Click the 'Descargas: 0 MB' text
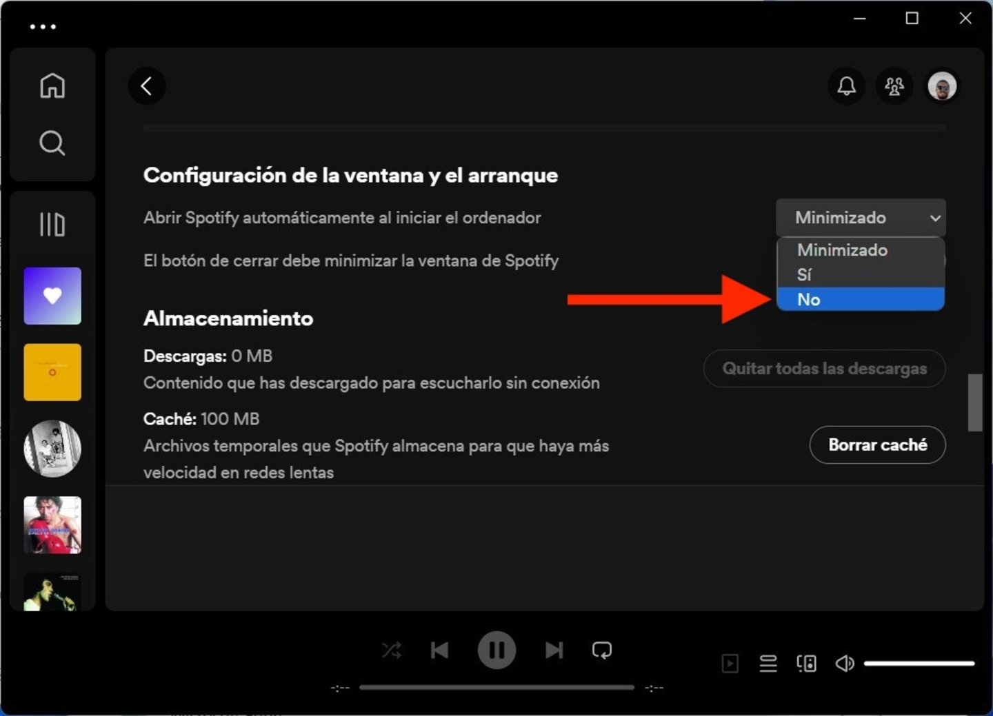The image size is (993, 716). coord(208,356)
